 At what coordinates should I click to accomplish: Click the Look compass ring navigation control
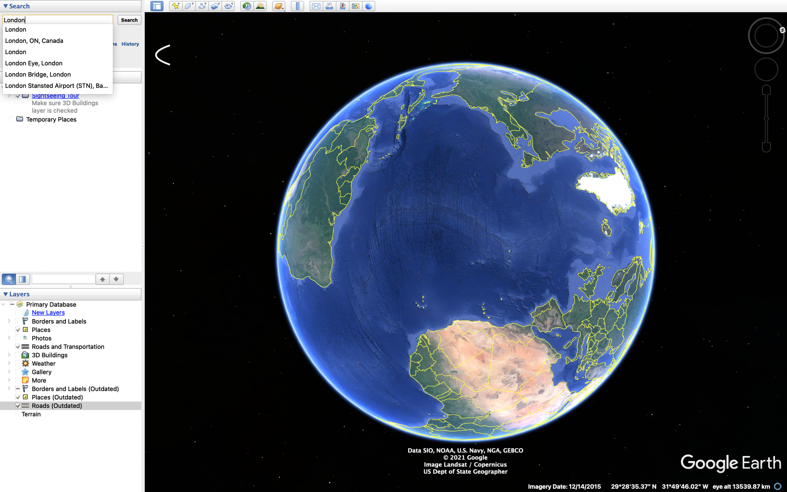pos(766,36)
